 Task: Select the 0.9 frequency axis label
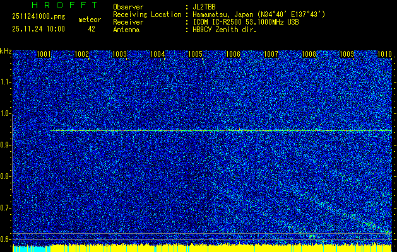[6, 145]
